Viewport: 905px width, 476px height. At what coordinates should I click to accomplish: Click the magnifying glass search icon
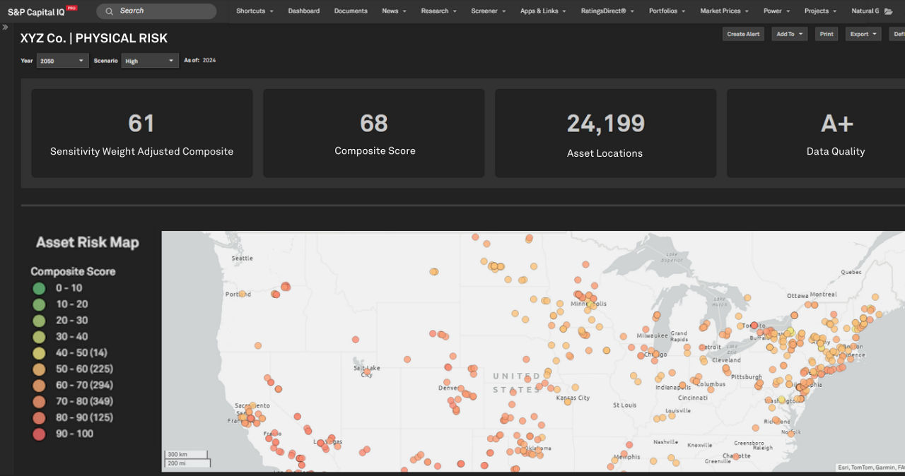click(110, 11)
